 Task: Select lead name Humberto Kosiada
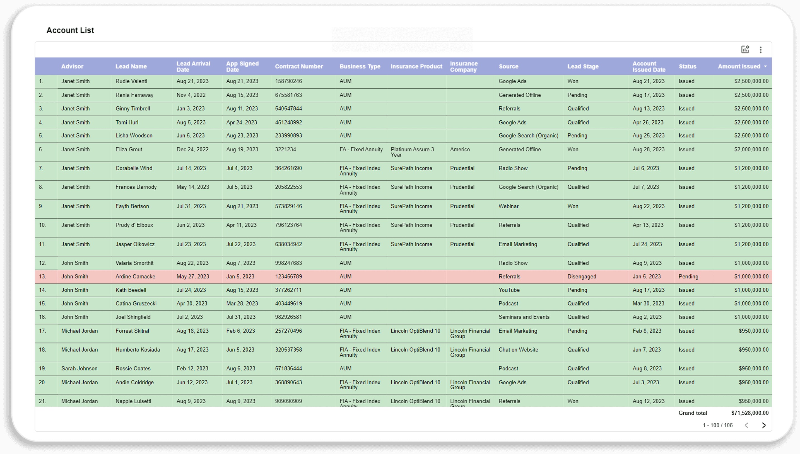pyautogui.click(x=138, y=349)
